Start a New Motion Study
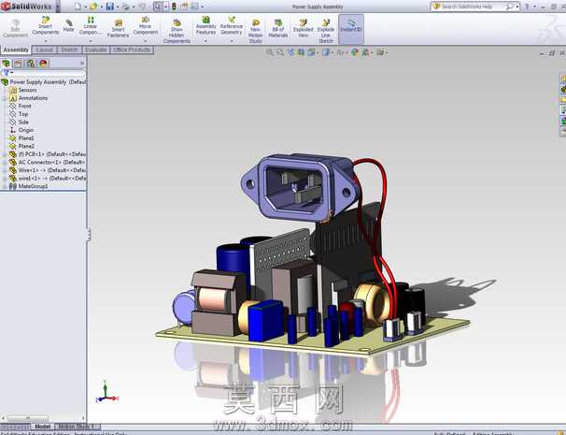Screen dimensions: 566x435 (x=255, y=31)
